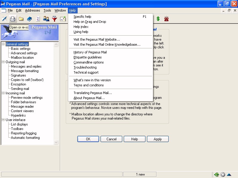Open the Addresses menu
This screenshot has height=178, width=238.
[x=32, y=10]
